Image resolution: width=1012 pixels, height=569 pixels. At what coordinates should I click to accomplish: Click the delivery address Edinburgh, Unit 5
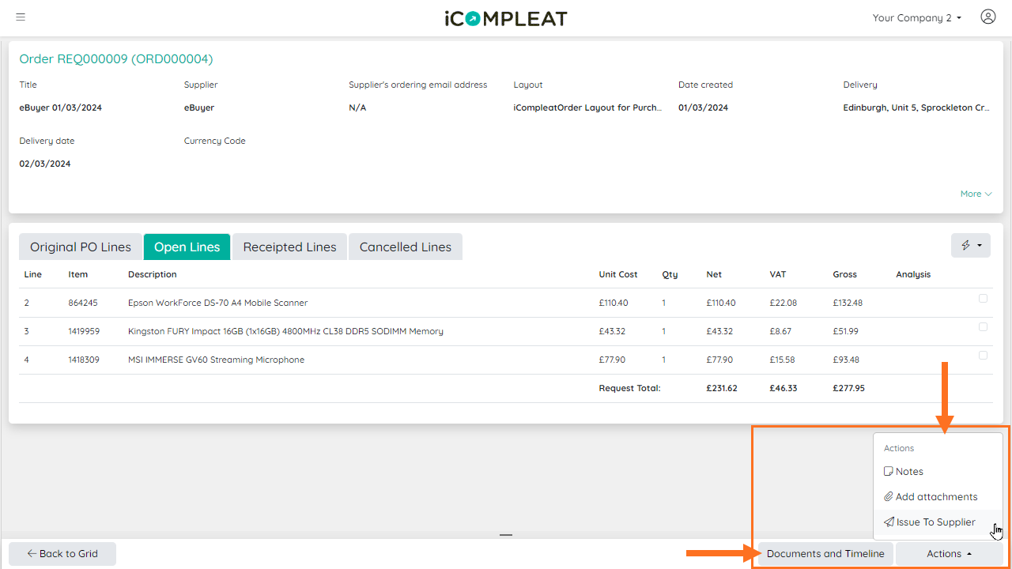point(916,108)
